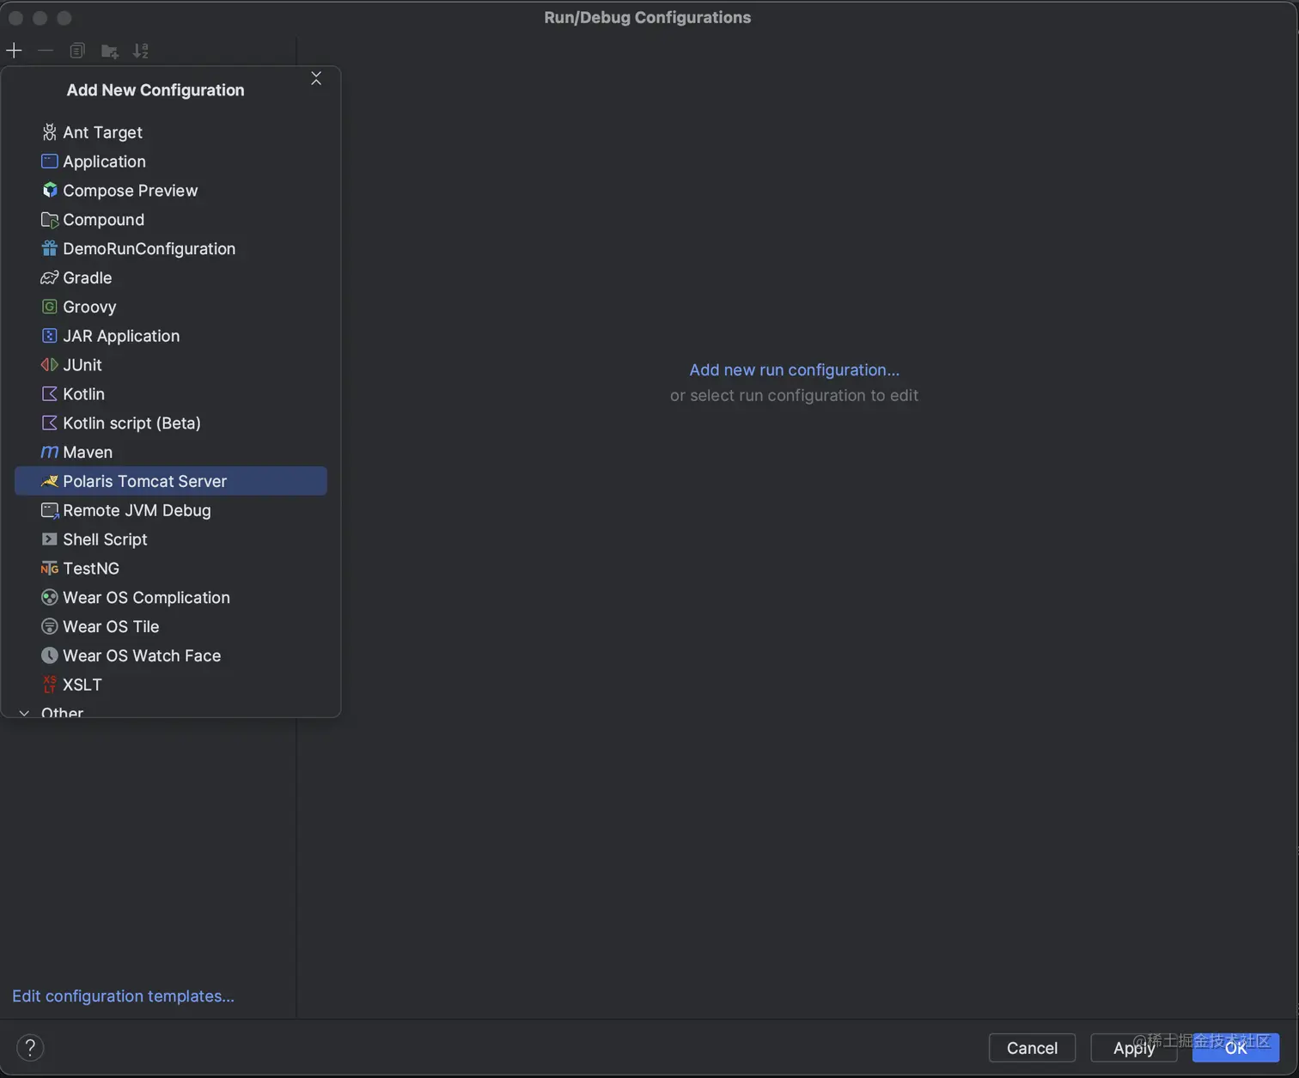Collapse the Other section

pyautogui.click(x=24, y=712)
